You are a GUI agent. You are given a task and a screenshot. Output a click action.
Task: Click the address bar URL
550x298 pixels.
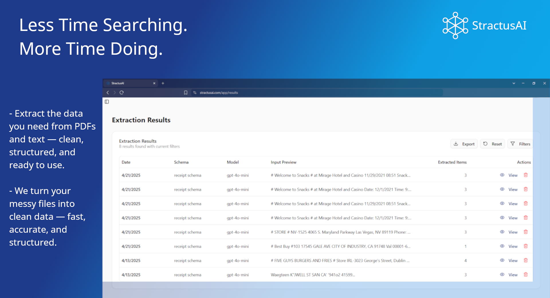click(219, 93)
